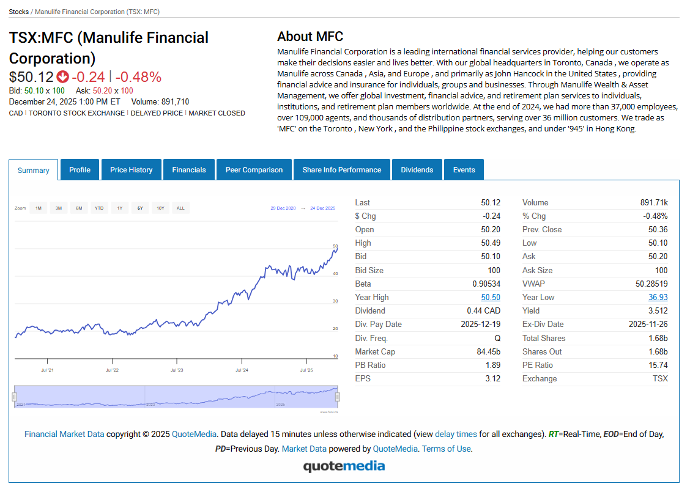Click the Stocks breadcrumb link
Image resolution: width=690 pixels, height=492 pixels.
click(18, 12)
